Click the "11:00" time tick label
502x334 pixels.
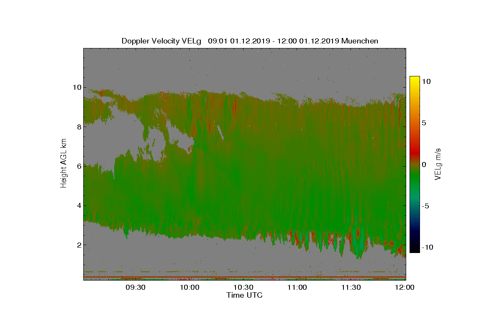pos(298,287)
